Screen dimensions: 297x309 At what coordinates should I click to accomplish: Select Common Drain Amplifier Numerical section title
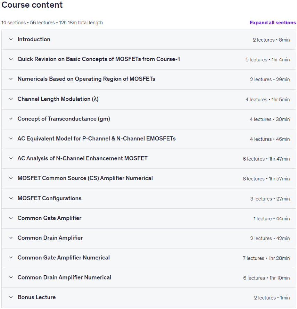pyautogui.click(x=64, y=277)
